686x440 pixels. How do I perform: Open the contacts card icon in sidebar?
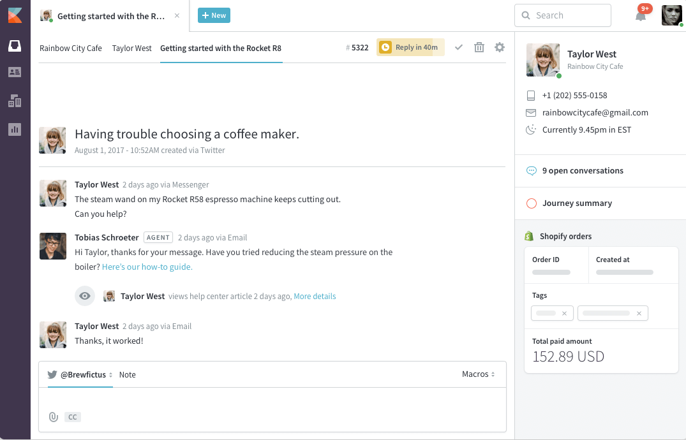coord(14,72)
